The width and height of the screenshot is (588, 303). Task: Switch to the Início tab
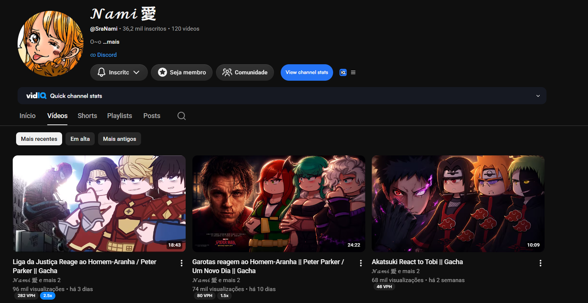point(28,116)
